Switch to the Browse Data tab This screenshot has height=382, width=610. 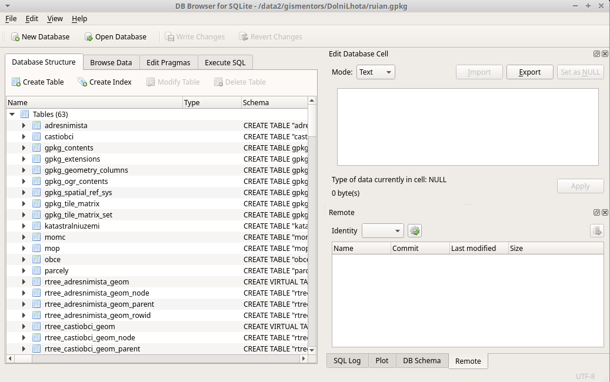pyautogui.click(x=111, y=62)
